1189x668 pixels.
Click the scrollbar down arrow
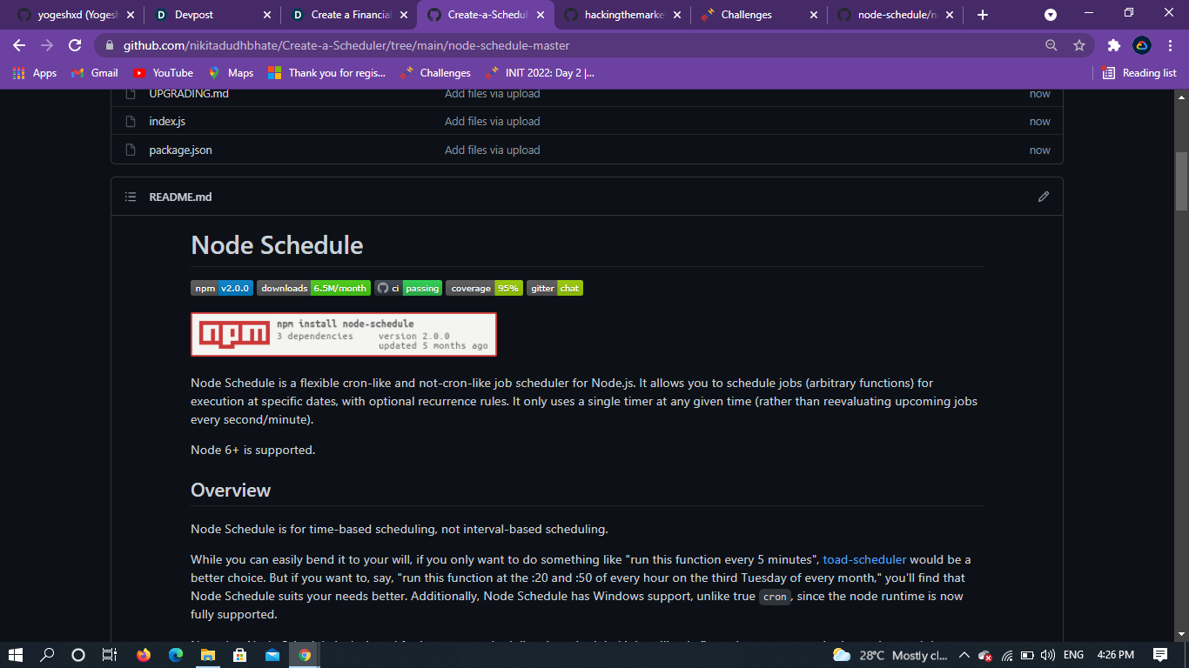tap(1181, 635)
